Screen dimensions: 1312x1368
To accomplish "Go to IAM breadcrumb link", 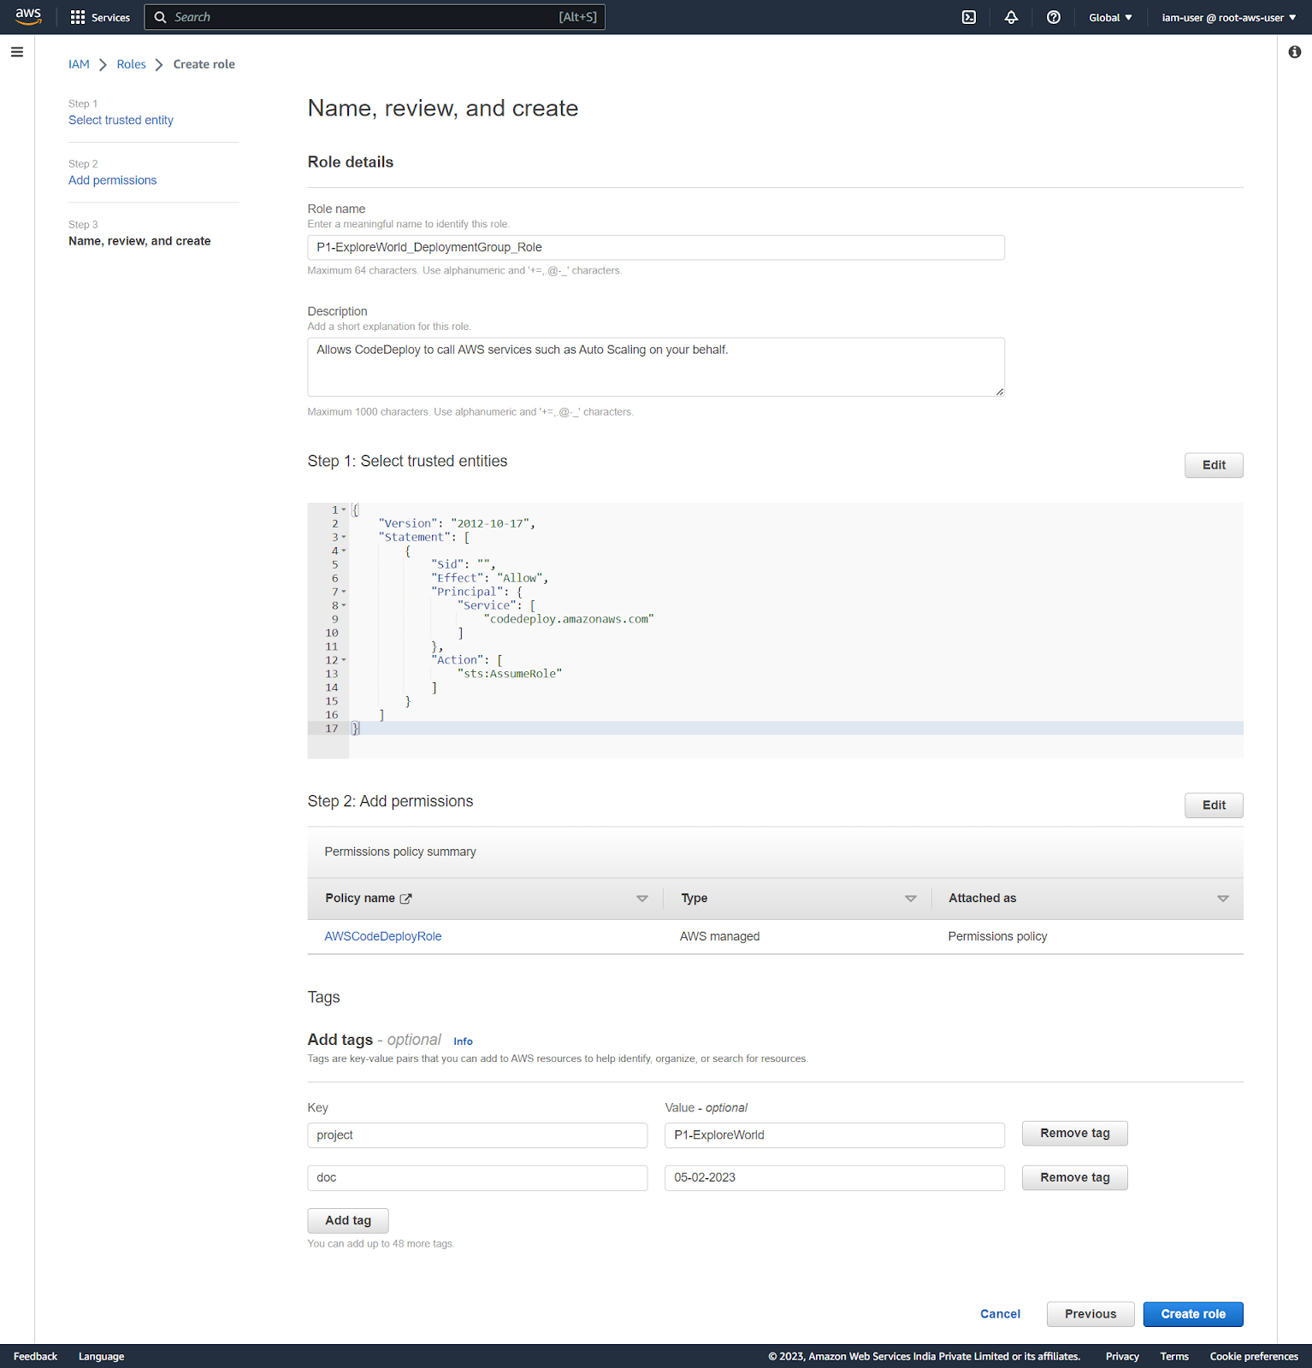I will click(79, 64).
